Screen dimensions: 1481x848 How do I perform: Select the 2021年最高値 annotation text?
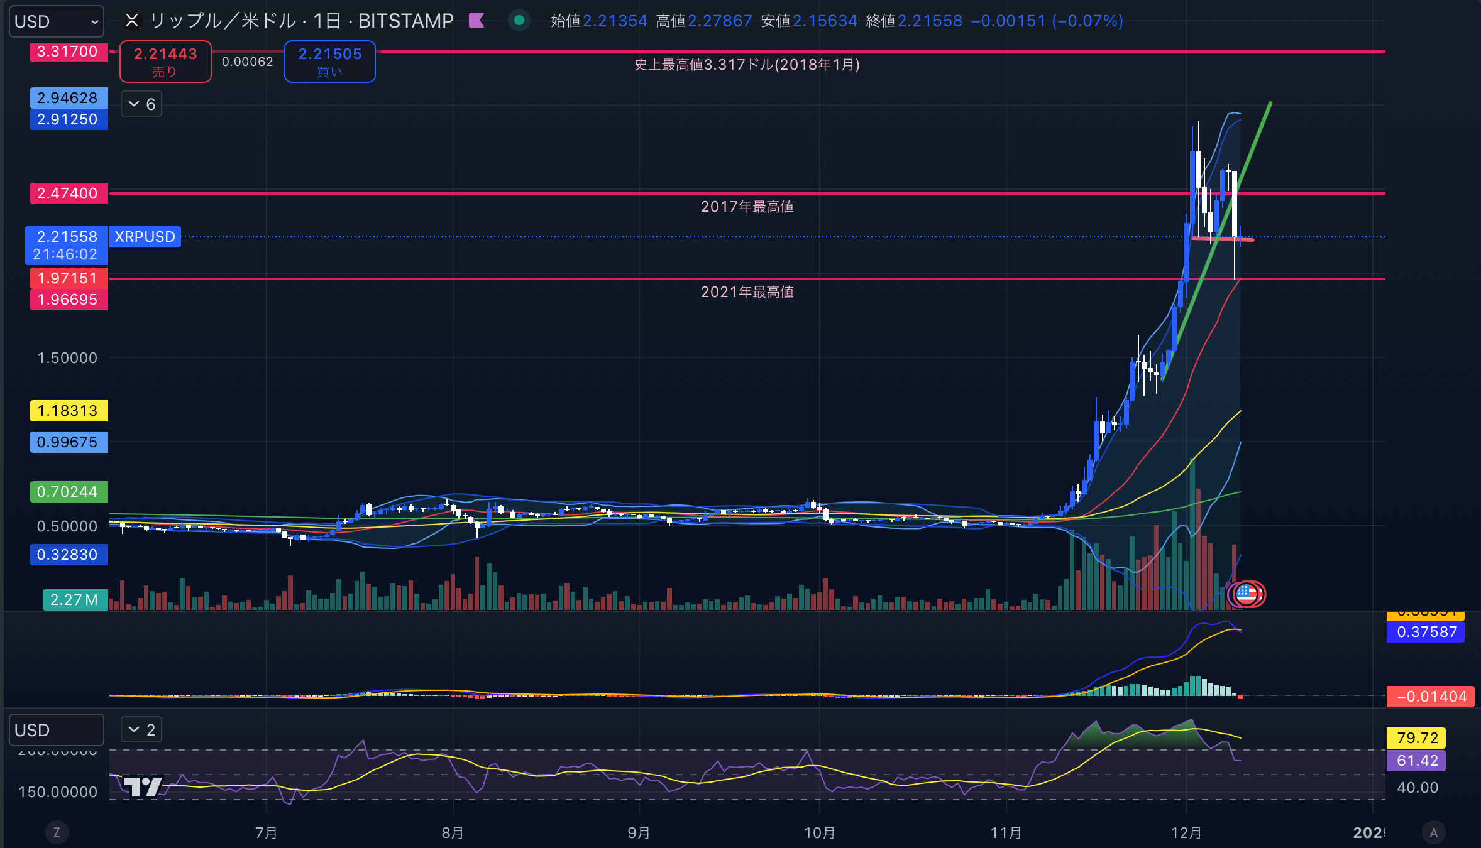pos(747,292)
